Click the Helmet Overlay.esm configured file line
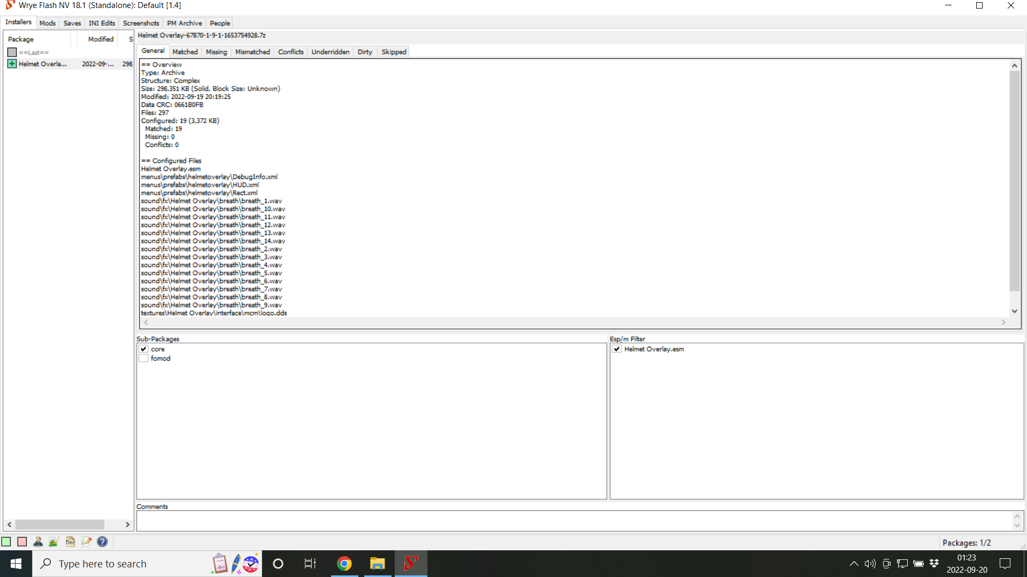1027x577 pixels. (x=171, y=169)
